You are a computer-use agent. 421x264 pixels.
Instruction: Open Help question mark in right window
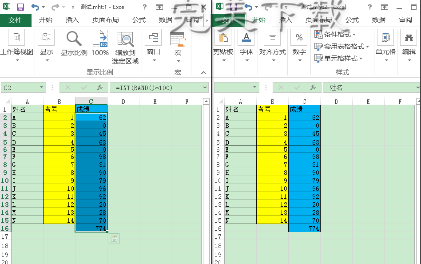point(370,7)
